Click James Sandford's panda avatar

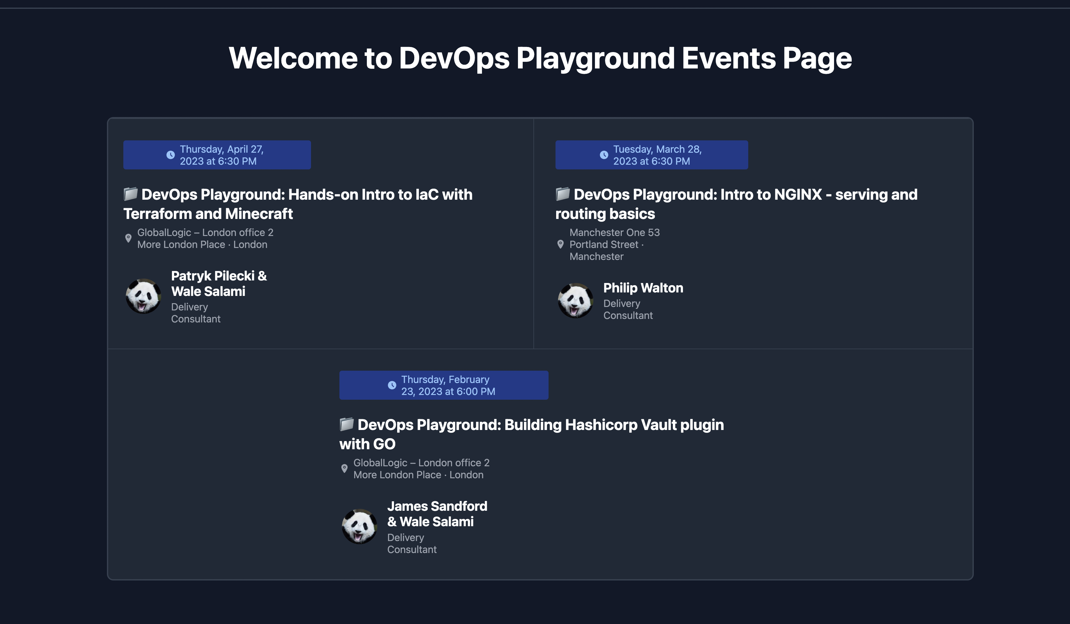(x=359, y=527)
